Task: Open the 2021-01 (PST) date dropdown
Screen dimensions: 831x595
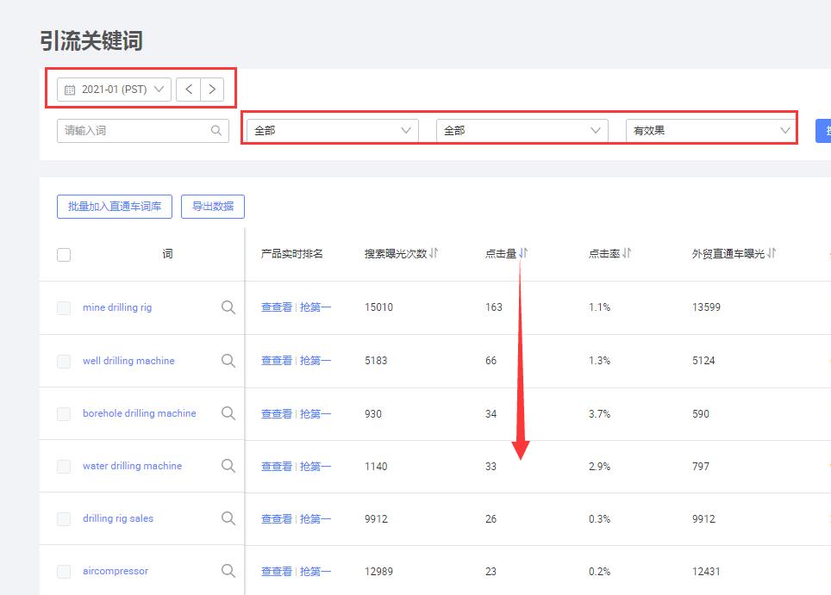Action: click(112, 89)
